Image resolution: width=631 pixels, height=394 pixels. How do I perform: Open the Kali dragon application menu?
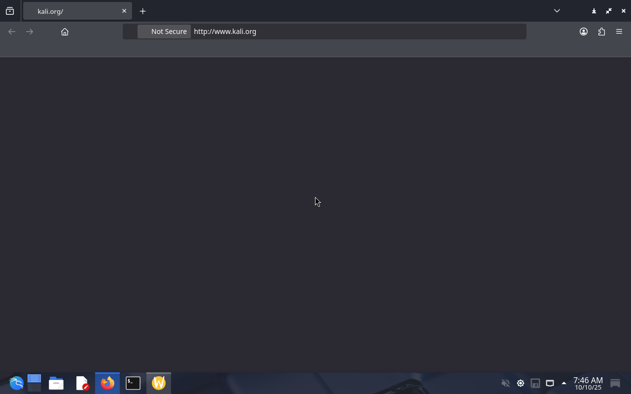(x=16, y=383)
